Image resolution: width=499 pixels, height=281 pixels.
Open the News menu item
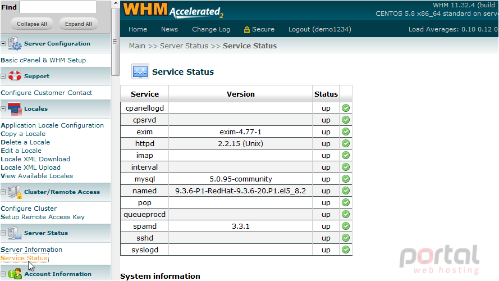coord(170,29)
